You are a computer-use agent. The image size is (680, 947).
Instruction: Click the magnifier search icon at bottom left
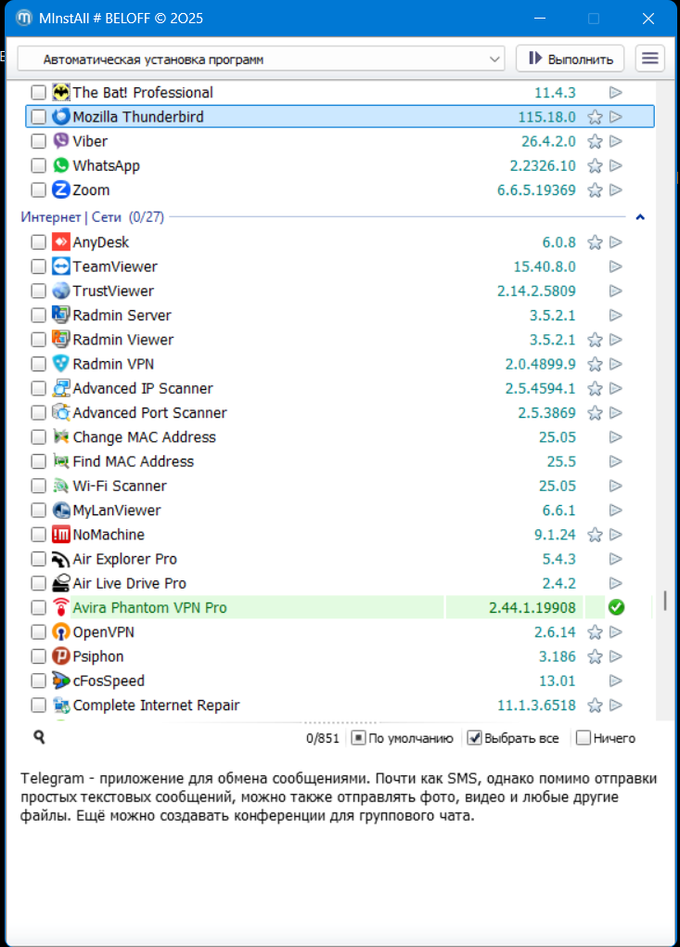coord(40,737)
